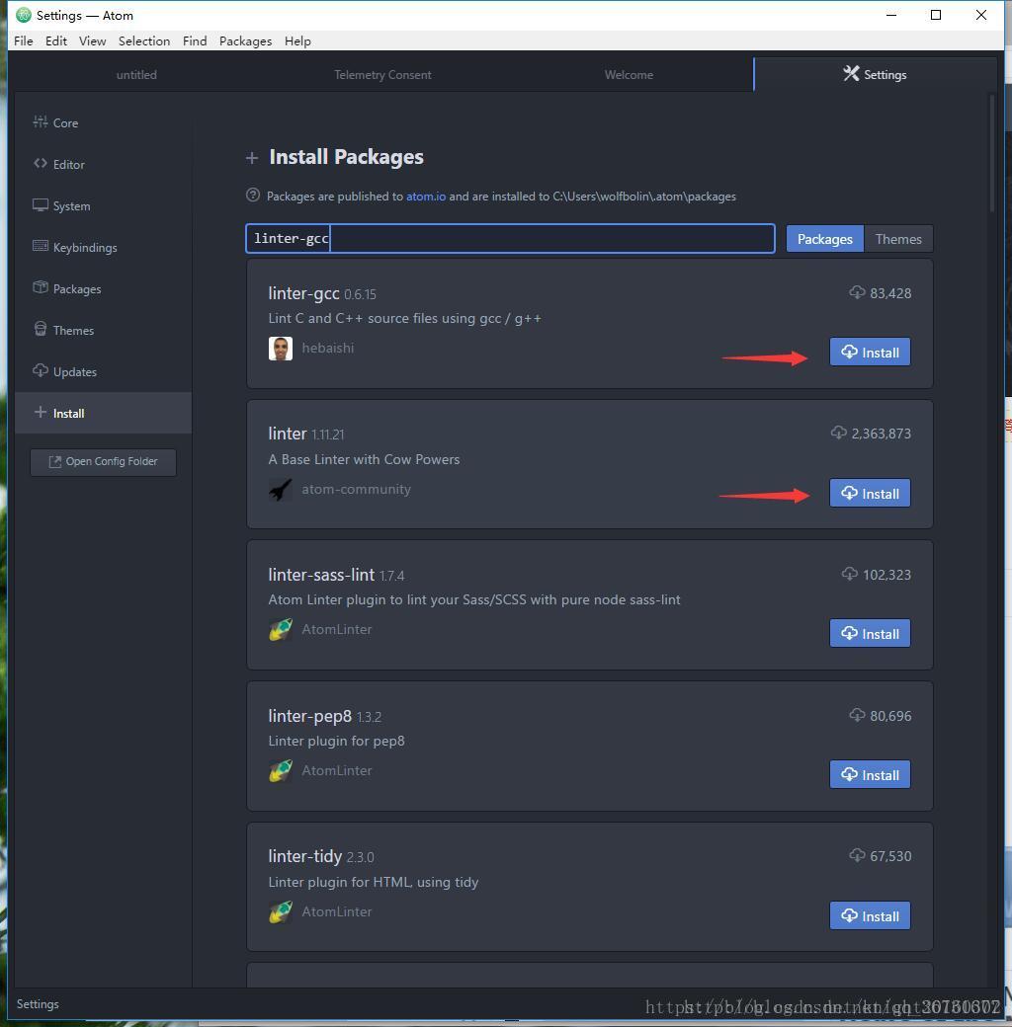Click "Linter plugin for HTML, using tidy" description
This screenshot has width=1012, height=1027.
(373, 882)
